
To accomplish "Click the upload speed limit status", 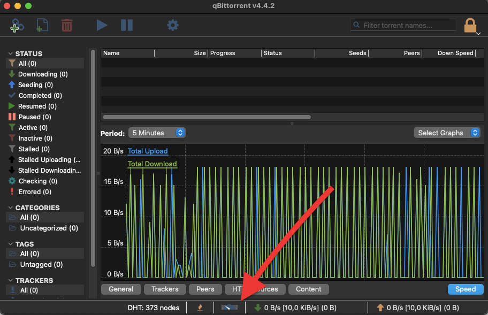I will [418, 308].
